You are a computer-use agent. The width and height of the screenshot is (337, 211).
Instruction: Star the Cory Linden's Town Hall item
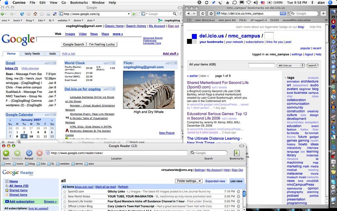click(65, 206)
